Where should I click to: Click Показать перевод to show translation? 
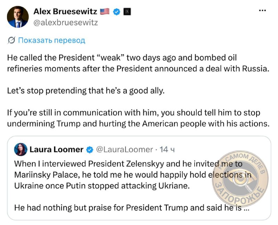click(x=52, y=40)
